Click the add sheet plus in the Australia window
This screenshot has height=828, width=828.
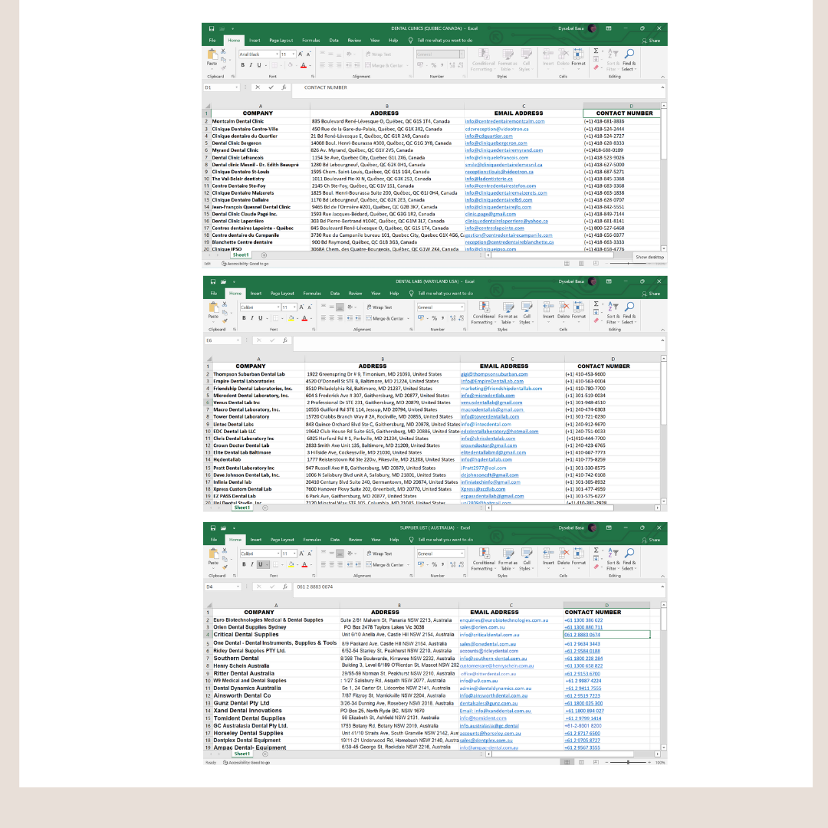click(265, 754)
